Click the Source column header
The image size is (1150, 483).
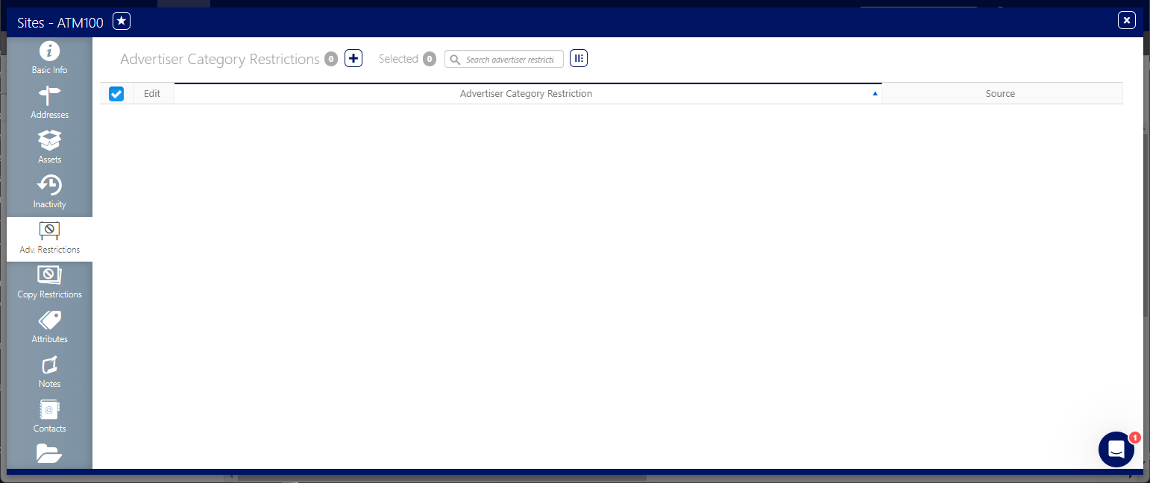pos(1002,93)
